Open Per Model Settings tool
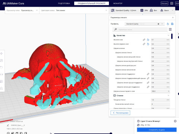Screen dimensions: 179x134 coord(1,82)
